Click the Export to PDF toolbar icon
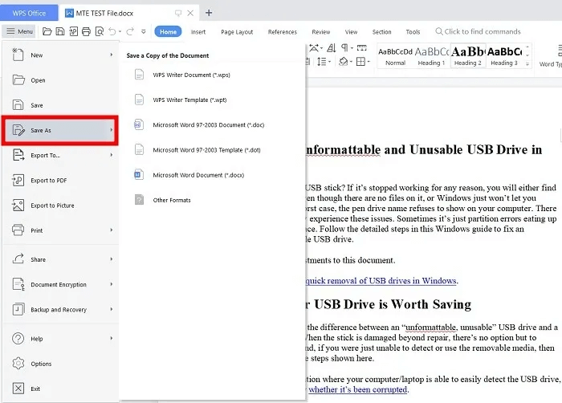 pyautogui.click(x=73, y=31)
